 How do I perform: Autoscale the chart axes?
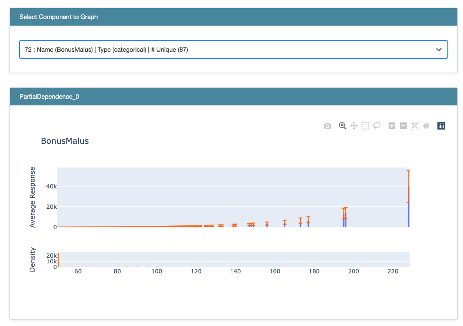pyautogui.click(x=415, y=126)
